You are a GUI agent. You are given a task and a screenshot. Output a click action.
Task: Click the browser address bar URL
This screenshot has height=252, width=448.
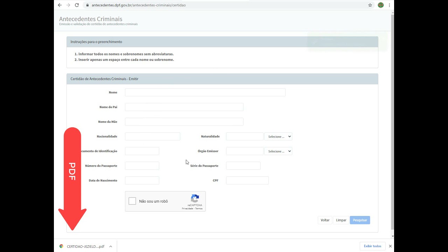[x=139, y=5]
